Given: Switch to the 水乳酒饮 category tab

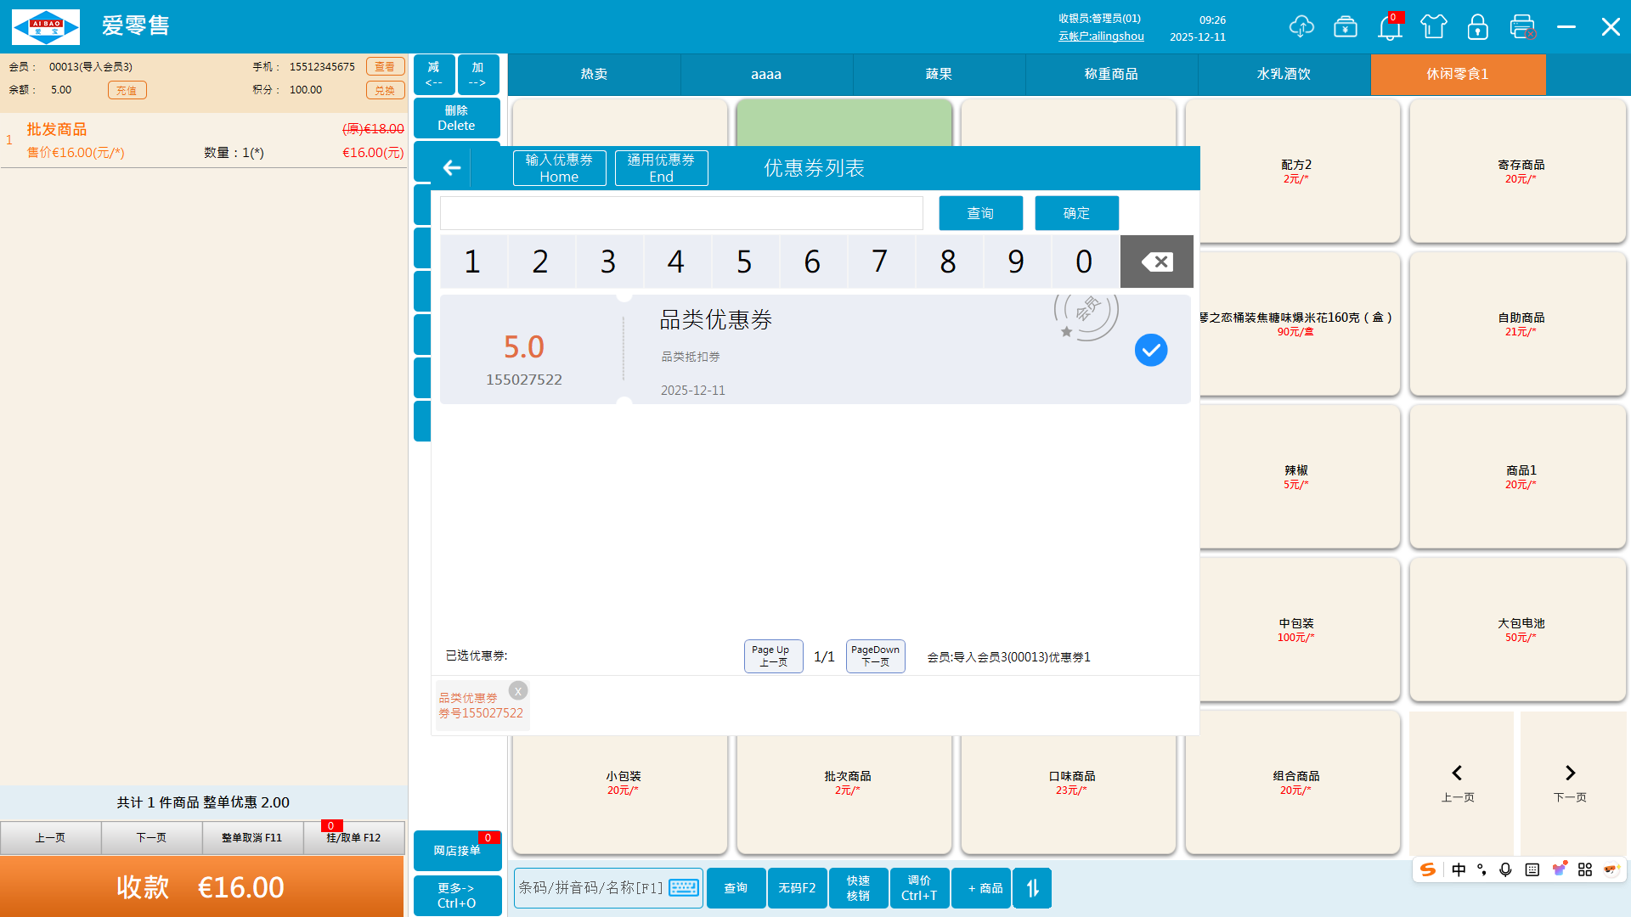Looking at the screenshot, I should [1284, 75].
